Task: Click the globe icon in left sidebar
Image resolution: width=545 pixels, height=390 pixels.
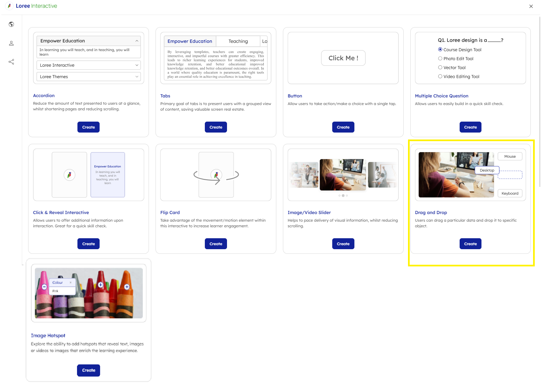Action: click(x=11, y=24)
